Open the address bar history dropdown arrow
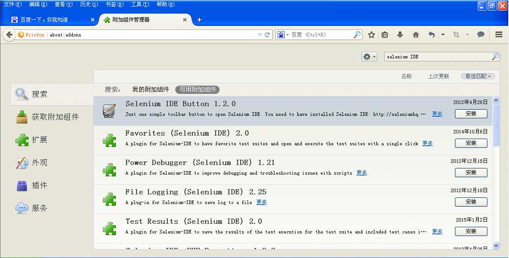The image size is (509, 258). point(260,35)
